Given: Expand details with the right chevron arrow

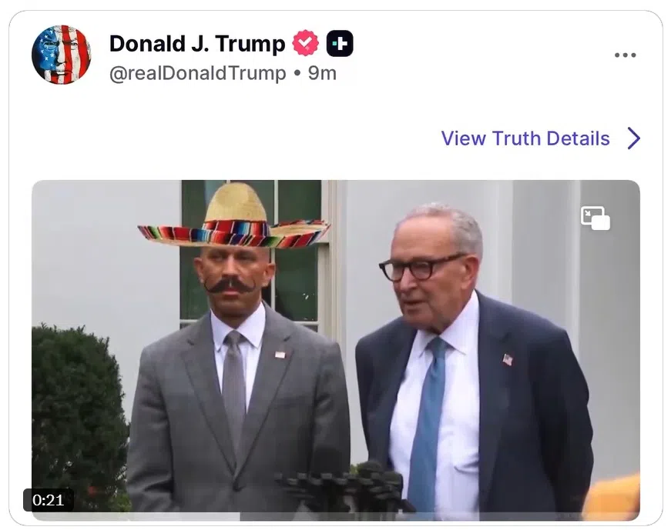Looking at the screenshot, I should click(633, 138).
